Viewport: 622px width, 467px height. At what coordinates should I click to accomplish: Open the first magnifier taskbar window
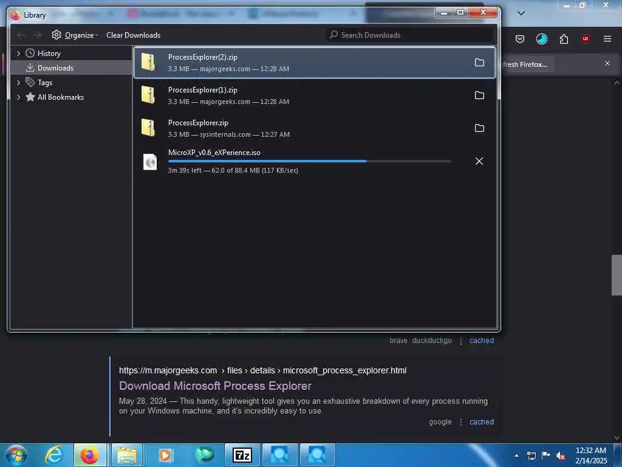point(279,455)
